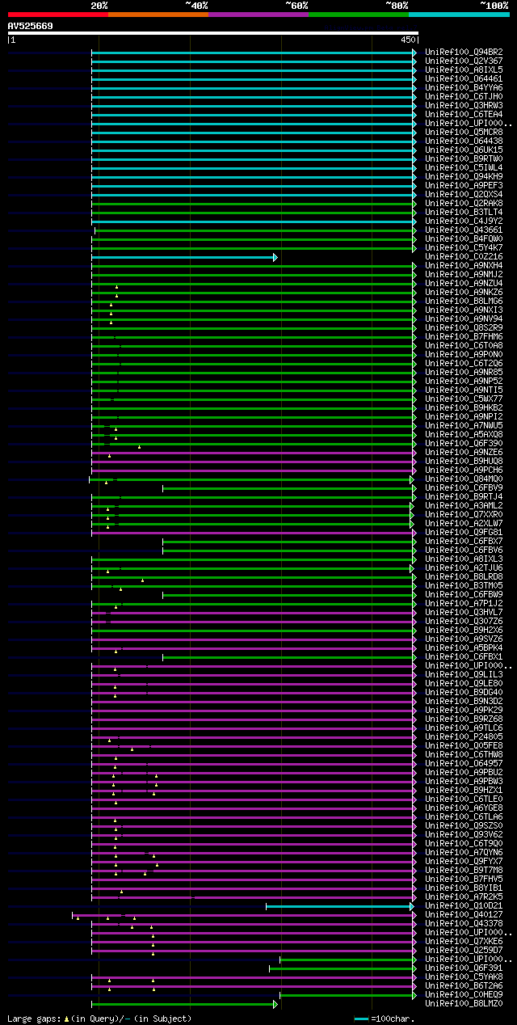
Task: Open the UniRef100_A9NZU4 hit link
Action: 464,283
